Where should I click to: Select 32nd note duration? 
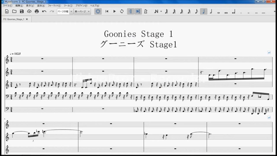181,12
